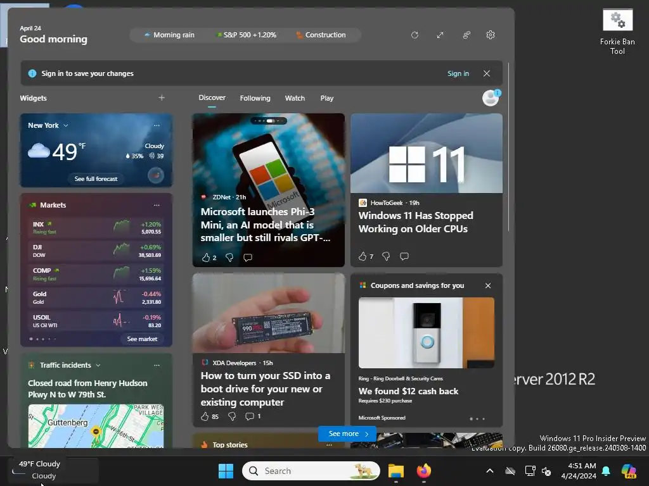
Task: Open Microsoft launches Phi-3 Mini headline
Action: [265, 225]
